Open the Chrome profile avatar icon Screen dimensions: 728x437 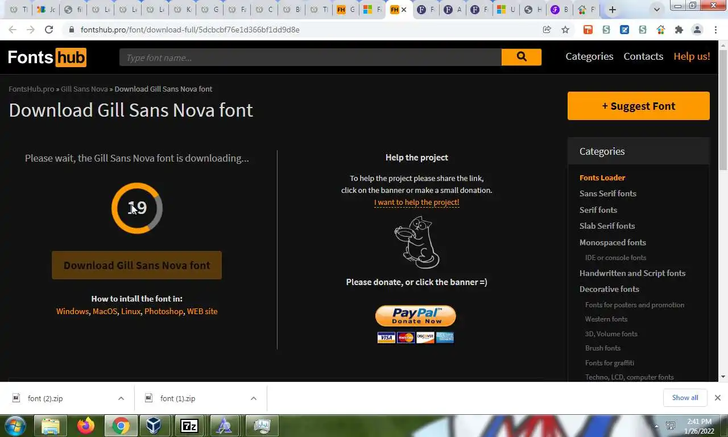click(x=697, y=30)
